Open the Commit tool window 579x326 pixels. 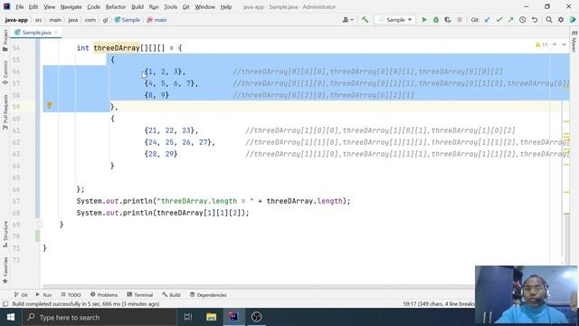coord(5,72)
